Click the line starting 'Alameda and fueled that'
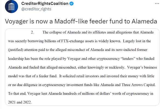161x109 pixels. 83,67
